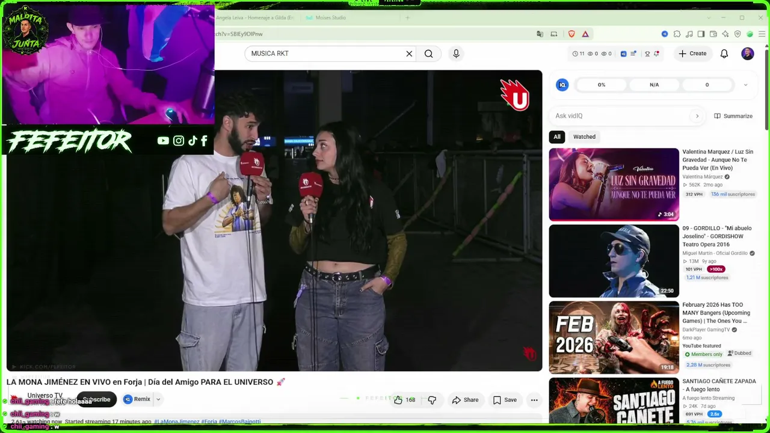Expand the vidIQ score panel chevron
The width and height of the screenshot is (770, 433).
(x=745, y=85)
